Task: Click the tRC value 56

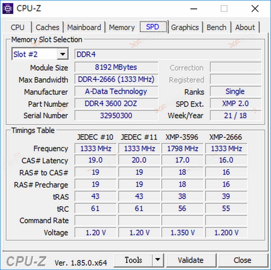Action: pyautogui.click(x=183, y=208)
